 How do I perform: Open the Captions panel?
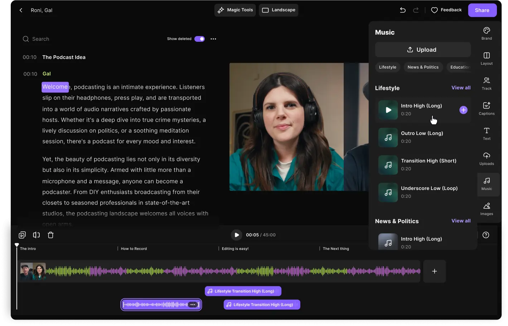coord(487,108)
